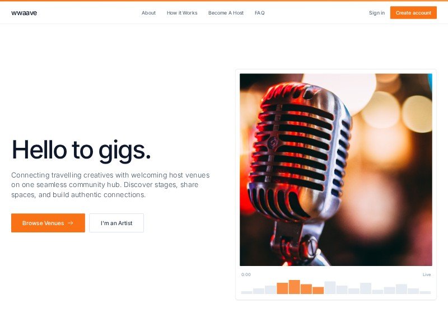Click the microphone photo
This screenshot has width=448, height=336.
pos(335,170)
